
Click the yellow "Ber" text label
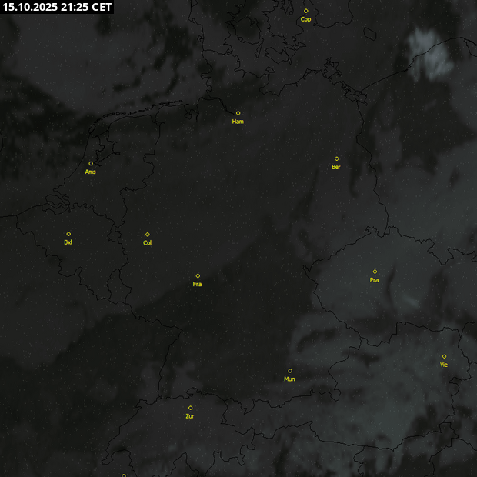(x=336, y=167)
